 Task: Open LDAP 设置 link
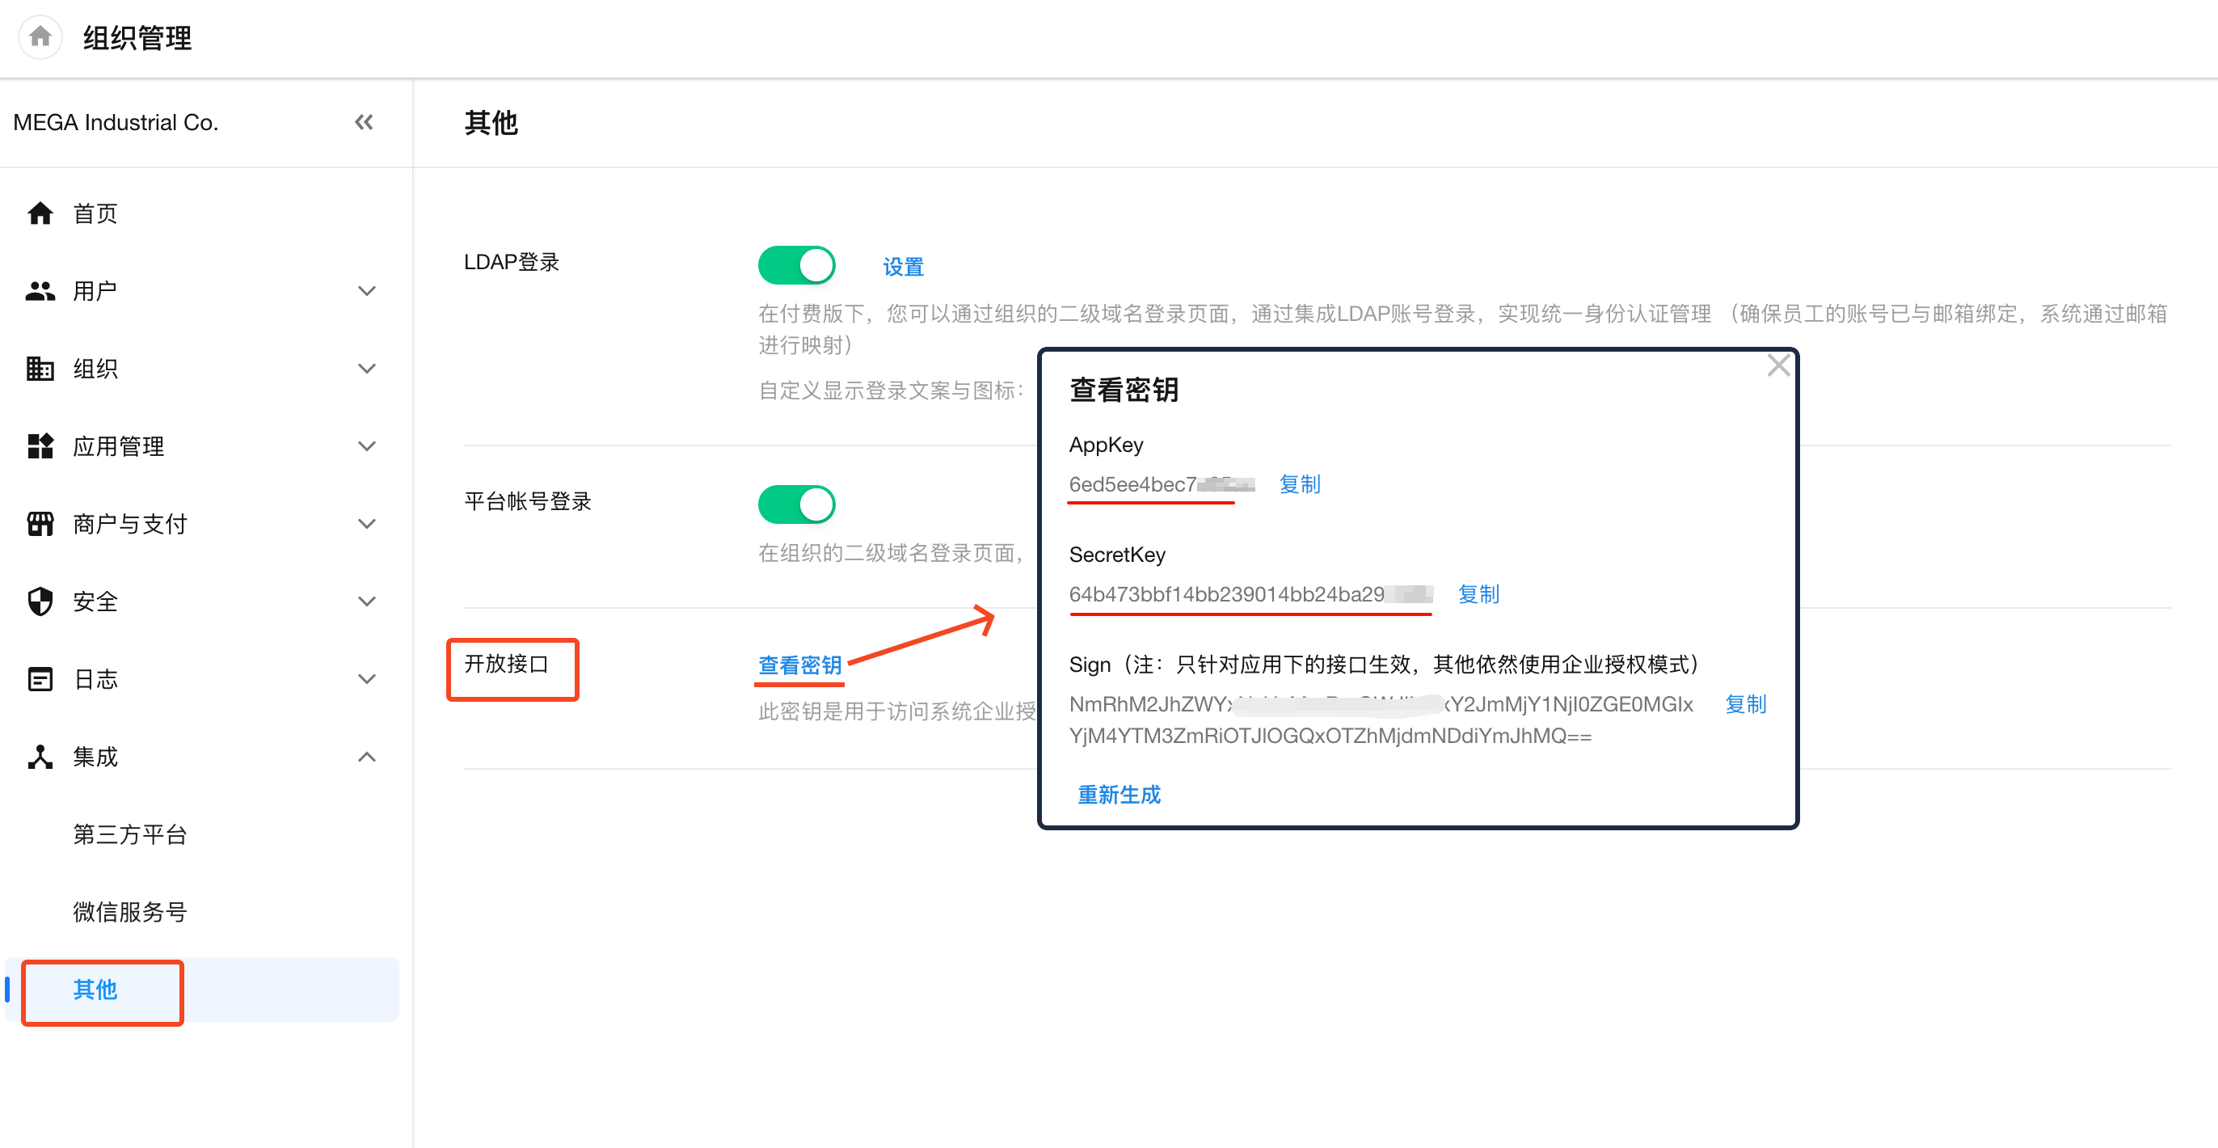click(903, 267)
